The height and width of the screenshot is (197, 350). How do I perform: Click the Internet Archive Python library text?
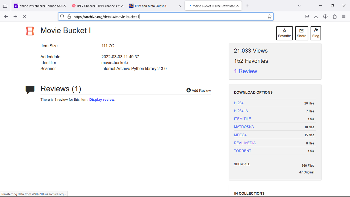134,69
